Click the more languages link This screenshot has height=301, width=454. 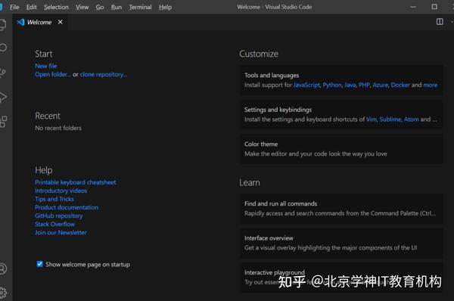pyautogui.click(x=431, y=85)
